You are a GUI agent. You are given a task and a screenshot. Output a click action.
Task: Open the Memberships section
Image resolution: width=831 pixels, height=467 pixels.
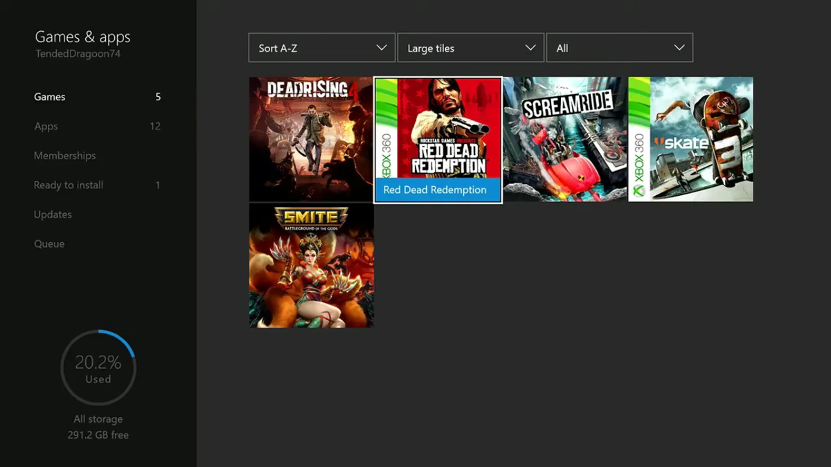point(98,156)
